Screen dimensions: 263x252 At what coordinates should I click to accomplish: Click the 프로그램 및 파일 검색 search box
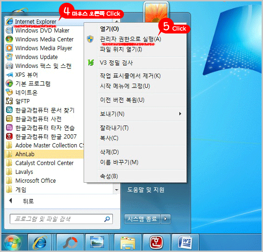[x=61, y=219]
